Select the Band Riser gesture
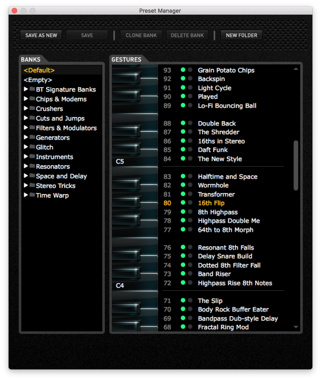This screenshot has height=380, width=321. (214, 274)
